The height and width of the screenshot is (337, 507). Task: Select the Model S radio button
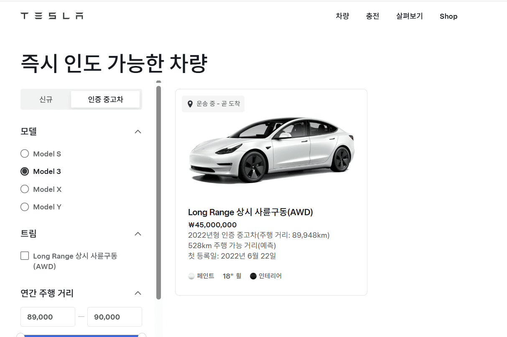click(25, 154)
